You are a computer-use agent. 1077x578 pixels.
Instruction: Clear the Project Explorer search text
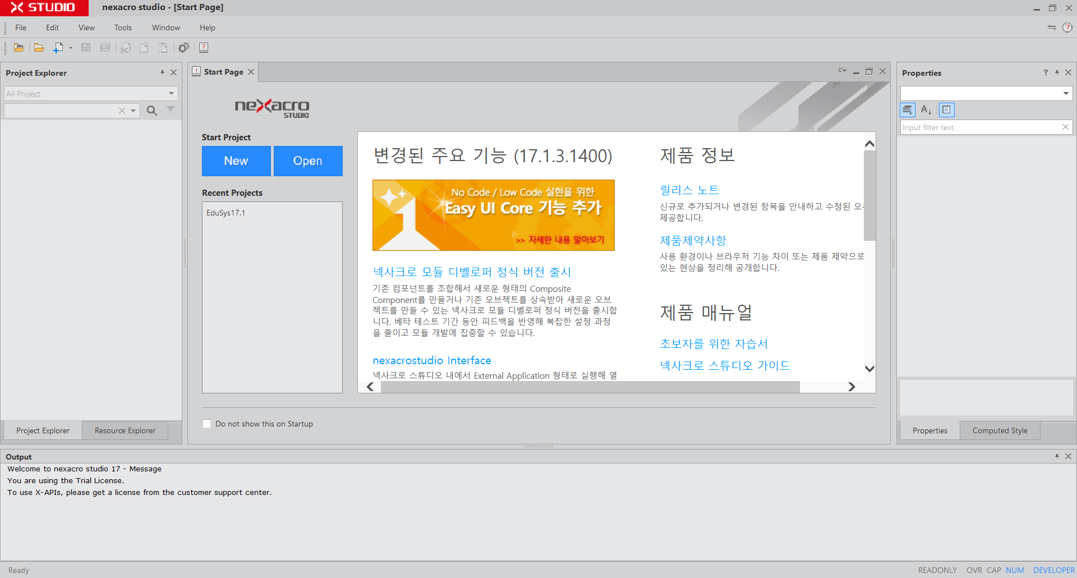(122, 111)
